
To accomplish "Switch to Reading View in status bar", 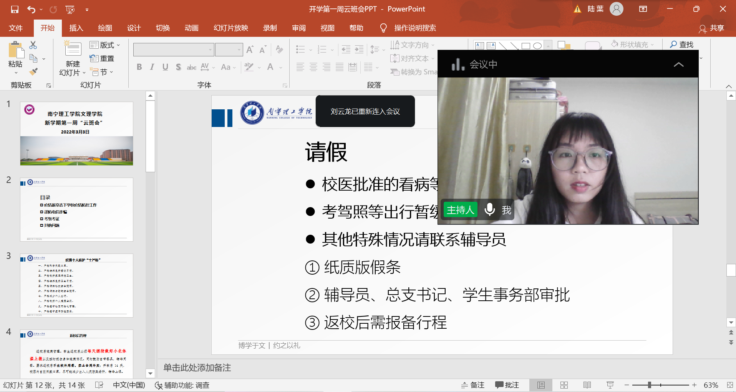I will click(x=587, y=385).
